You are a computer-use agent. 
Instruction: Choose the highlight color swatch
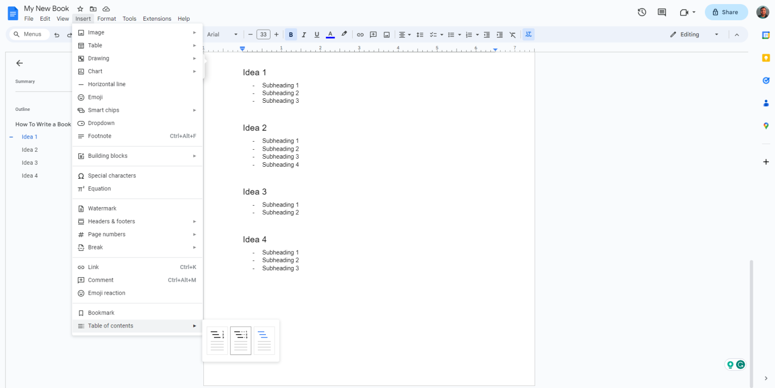[x=344, y=34]
